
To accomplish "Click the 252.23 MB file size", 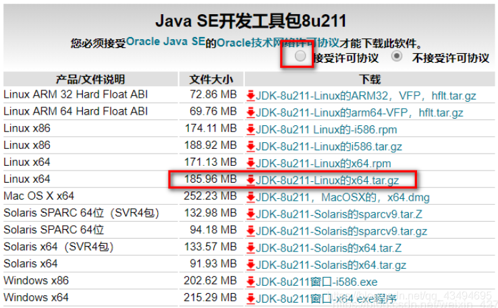I will coord(211,196).
